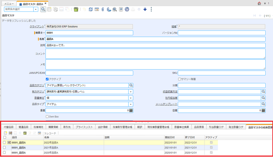Open the Zoom Across icon
This screenshot has height=157, width=273.
[x=114, y=9]
